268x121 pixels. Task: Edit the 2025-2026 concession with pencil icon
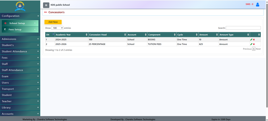coord(251,44)
